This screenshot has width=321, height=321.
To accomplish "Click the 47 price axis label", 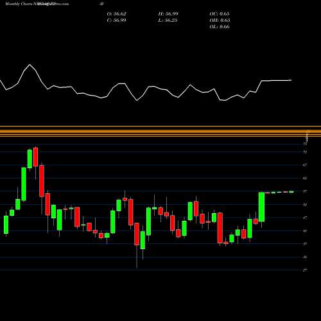I will [x=305, y=218].
